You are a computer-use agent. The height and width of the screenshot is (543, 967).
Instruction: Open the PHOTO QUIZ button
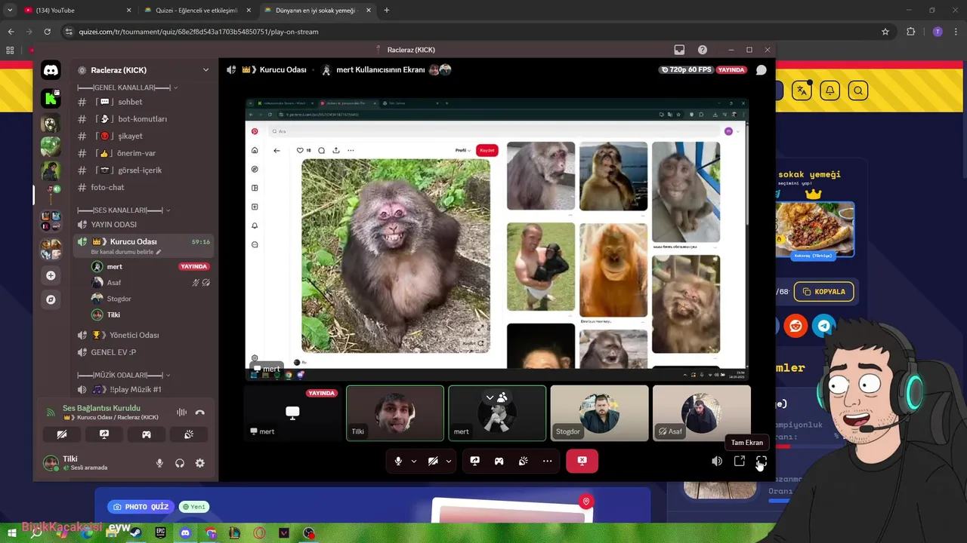coord(141,507)
